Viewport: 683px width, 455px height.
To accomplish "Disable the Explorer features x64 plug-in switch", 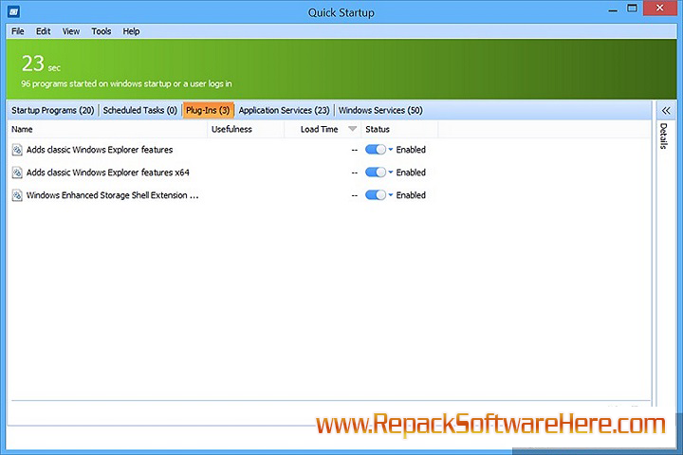I will 375,172.
